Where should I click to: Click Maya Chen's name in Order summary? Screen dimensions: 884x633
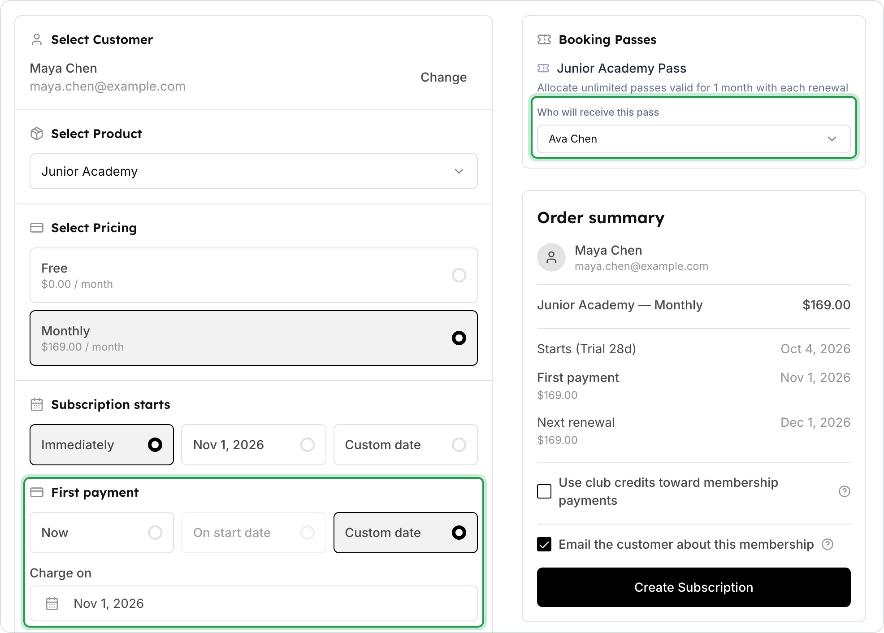click(608, 250)
